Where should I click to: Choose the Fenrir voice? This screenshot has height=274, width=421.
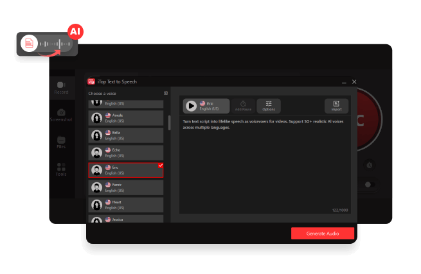[x=126, y=187]
